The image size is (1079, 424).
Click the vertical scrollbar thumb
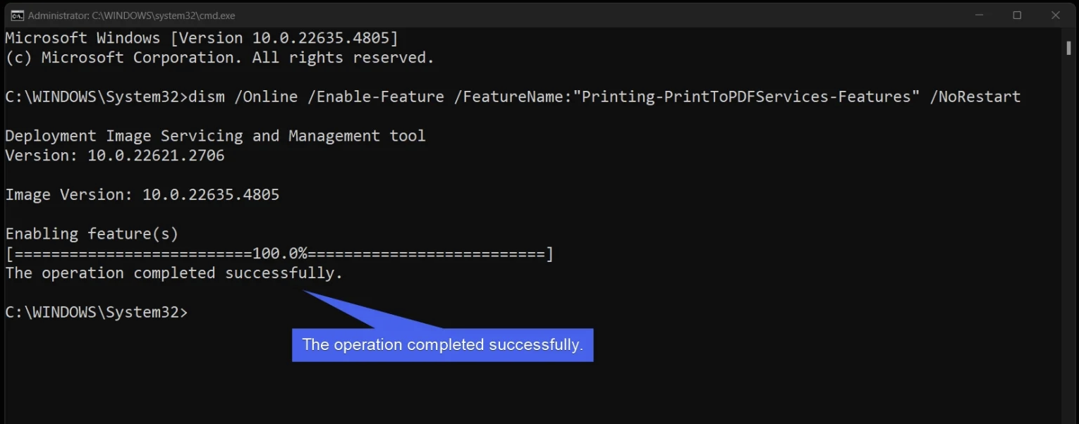1069,46
